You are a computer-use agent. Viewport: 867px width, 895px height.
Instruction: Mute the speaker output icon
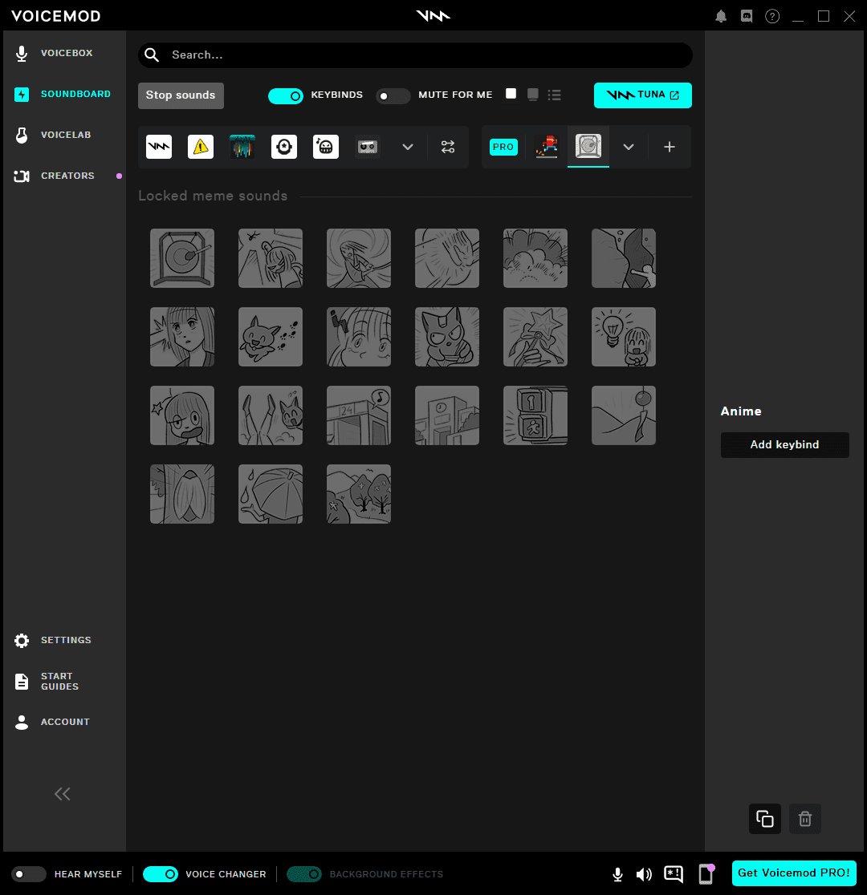pyautogui.click(x=644, y=874)
